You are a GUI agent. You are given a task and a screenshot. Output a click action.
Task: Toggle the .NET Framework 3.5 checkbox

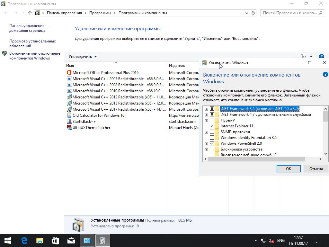pyautogui.click(x=212, y=109)
